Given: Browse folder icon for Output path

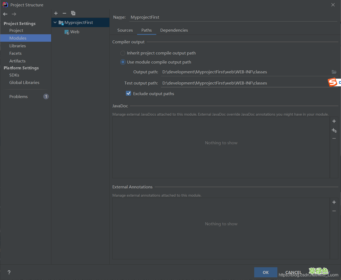Looking at the screenshot, I should pyautogui.click(x=334, y=72).
